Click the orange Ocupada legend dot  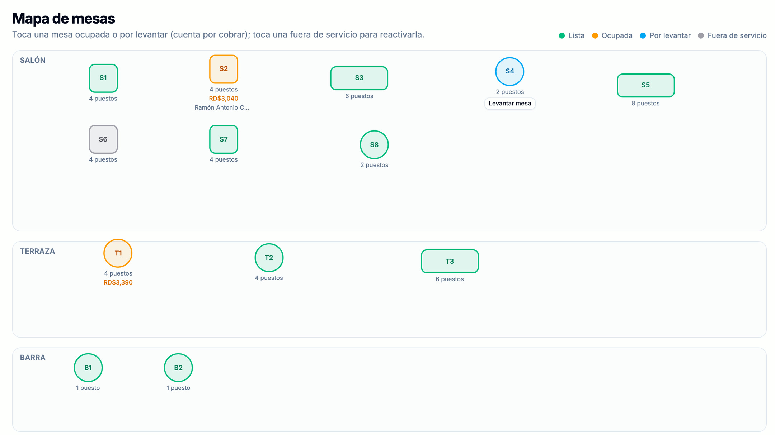click(x=595, y=35)
